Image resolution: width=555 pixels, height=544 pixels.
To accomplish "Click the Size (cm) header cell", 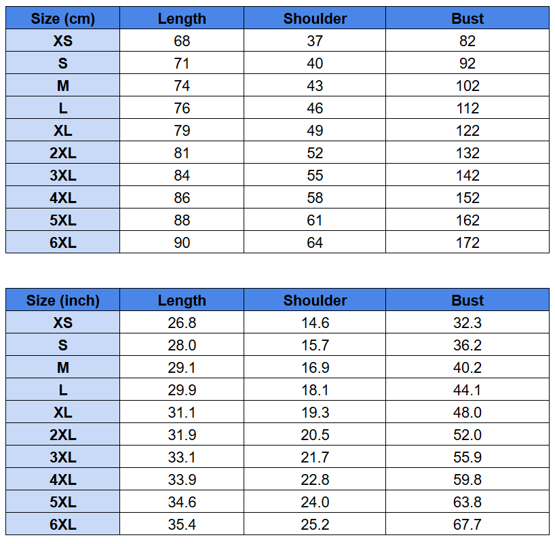I will [x=62, y=18].
